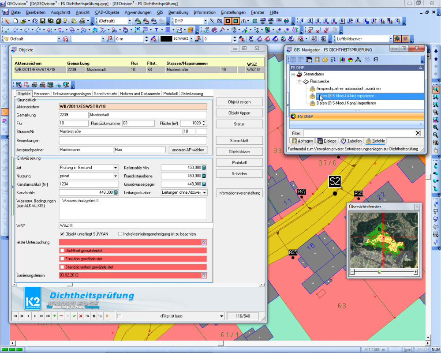The image size is (441, 353).
Task: Open the Stammblatt button
Action: point(239,140)
